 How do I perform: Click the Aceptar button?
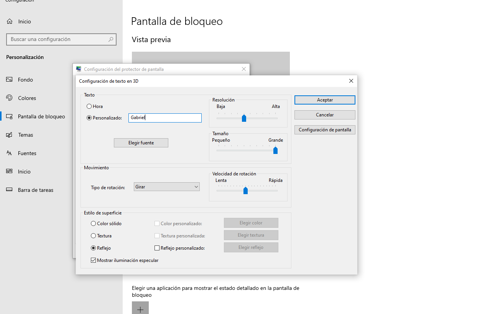325,100
